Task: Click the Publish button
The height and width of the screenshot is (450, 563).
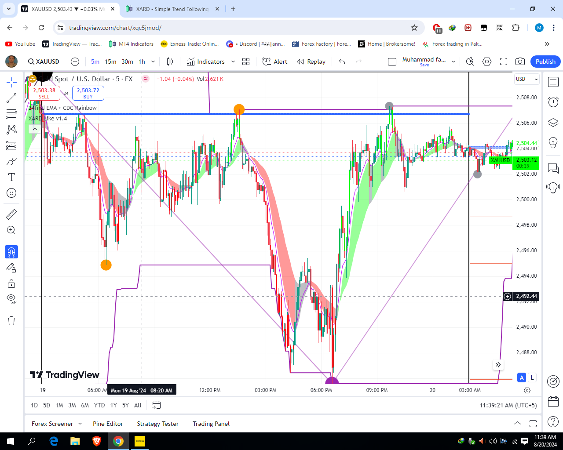Action: [x=545, y=62]
